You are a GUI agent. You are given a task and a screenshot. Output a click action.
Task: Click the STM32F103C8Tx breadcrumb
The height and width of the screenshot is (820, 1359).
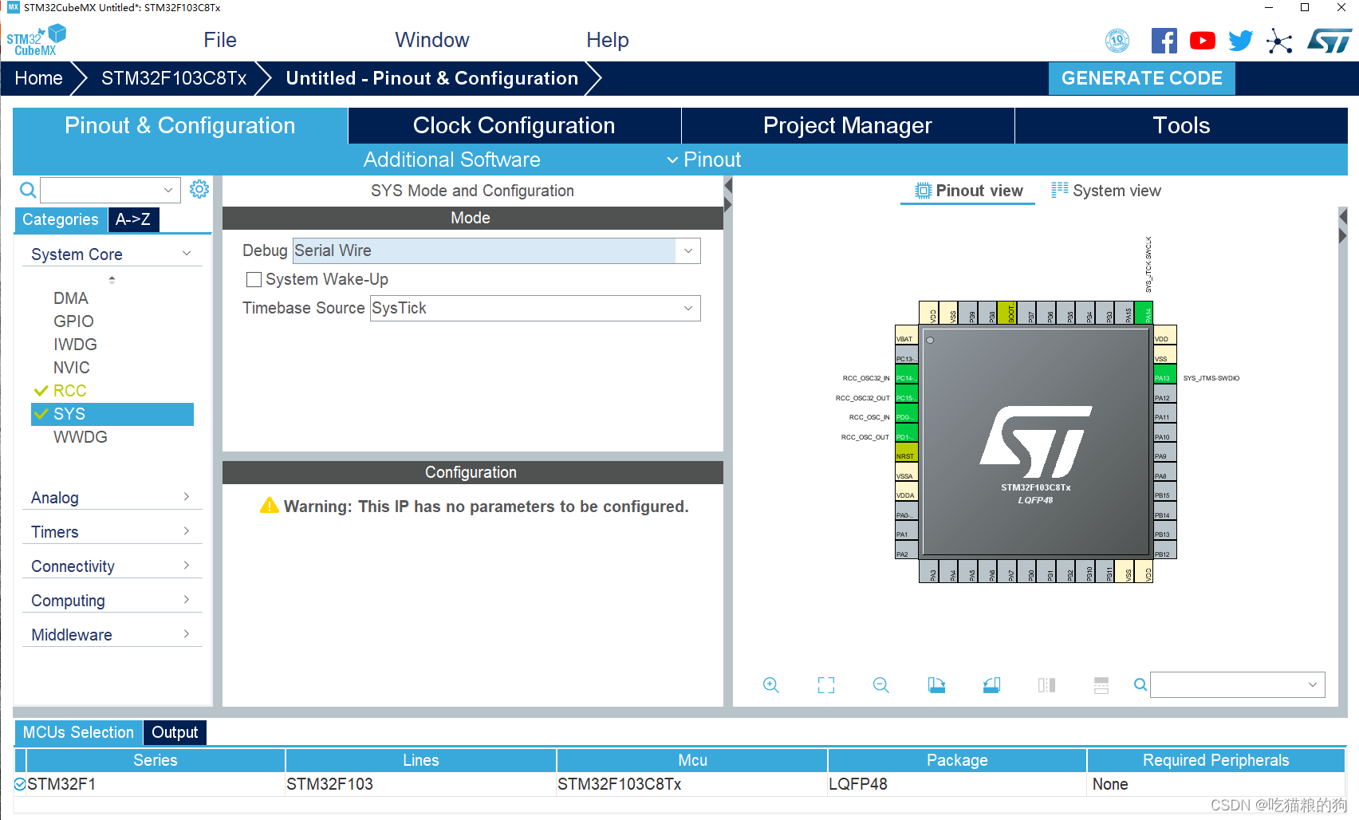(x=174, y=78)
